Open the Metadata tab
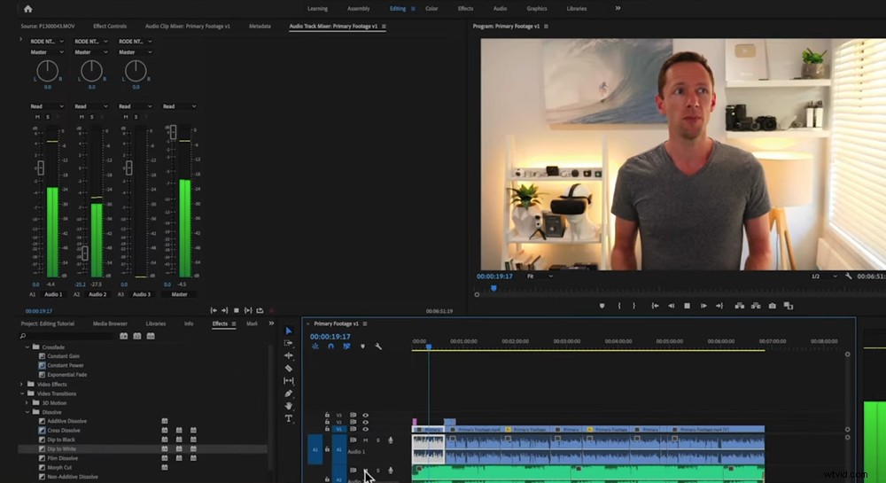 tap(260, 26)
